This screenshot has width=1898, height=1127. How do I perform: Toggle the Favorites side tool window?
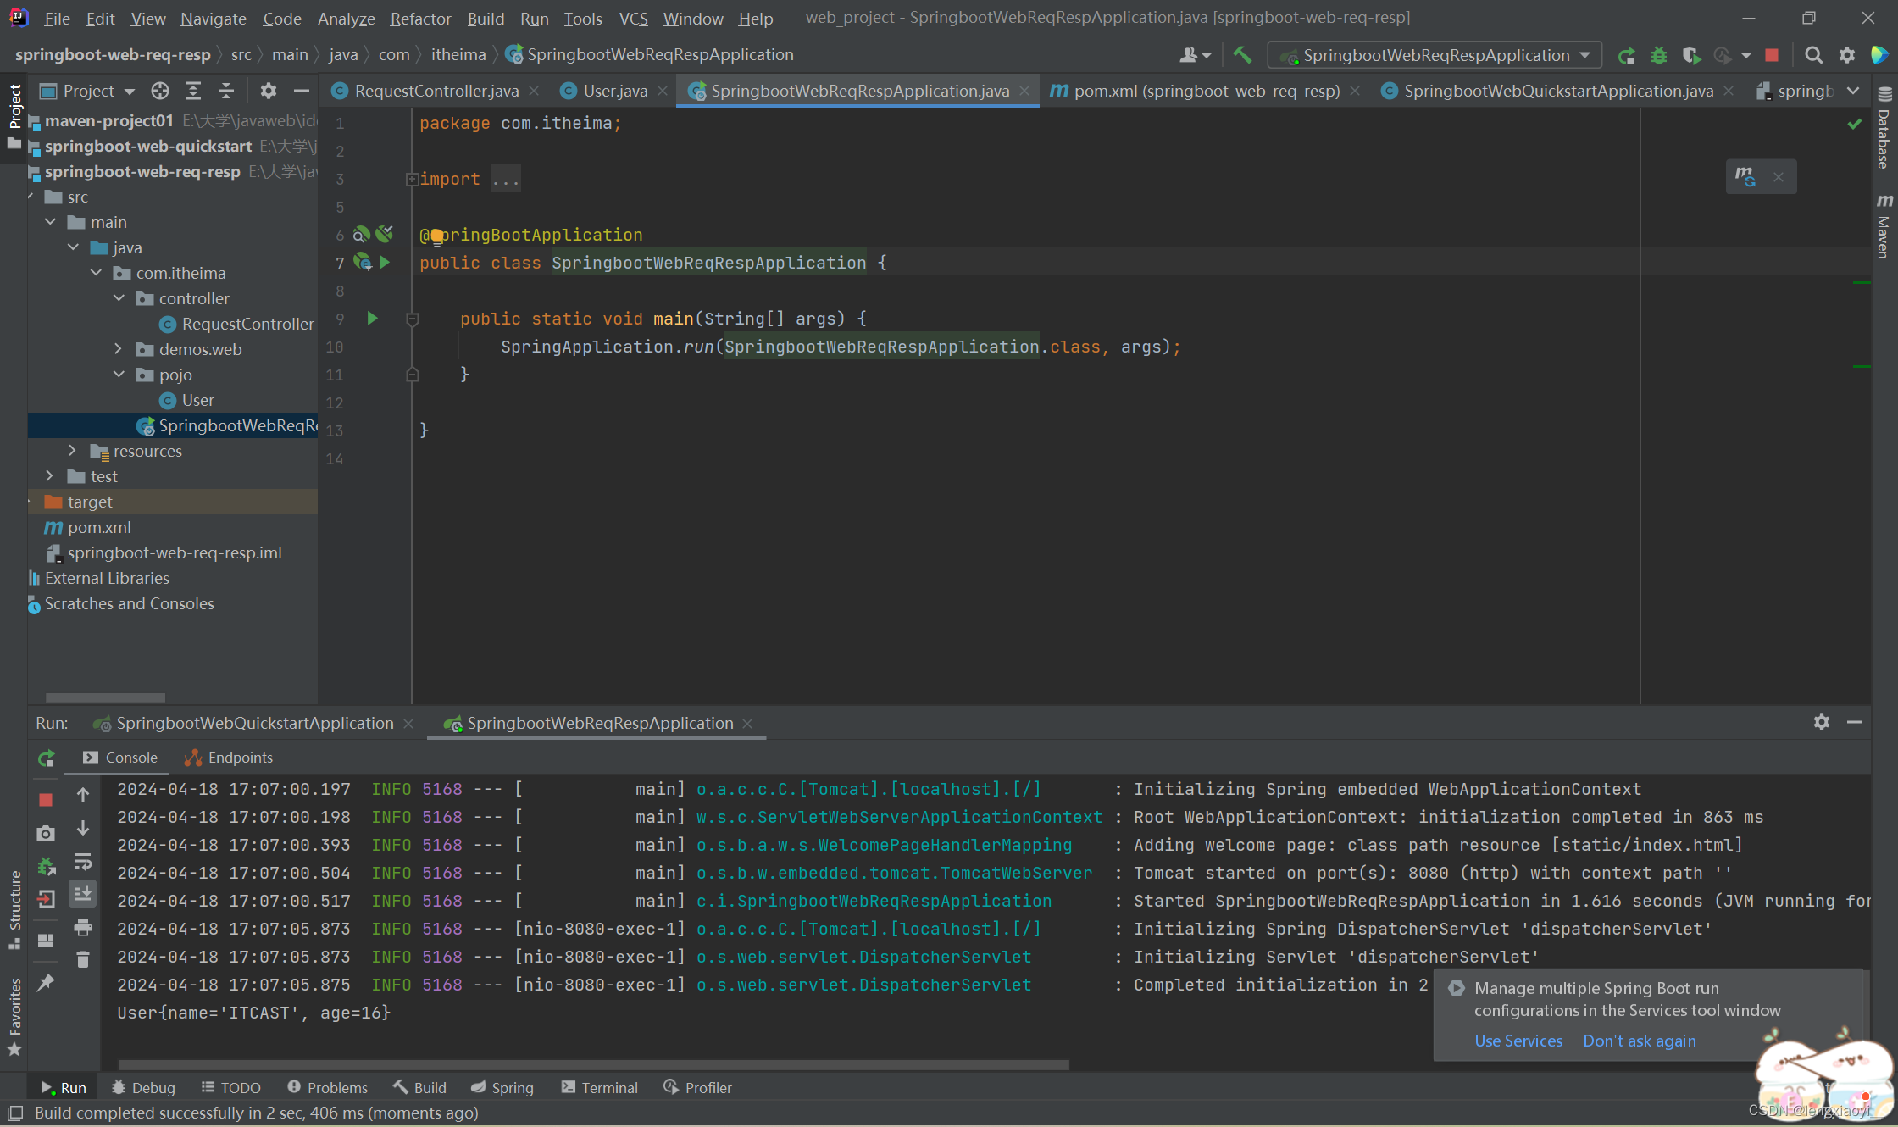[14, 1016]
